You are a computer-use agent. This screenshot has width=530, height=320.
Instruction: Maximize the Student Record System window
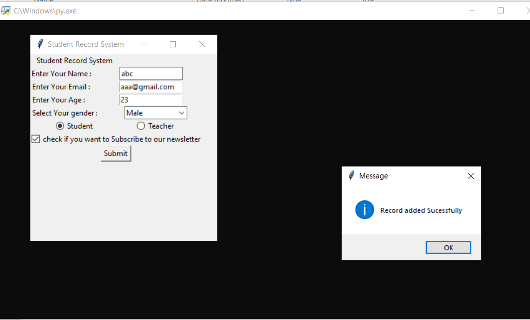click(172, 44)
